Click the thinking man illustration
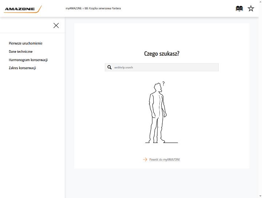Image resolution: width=262 pixels, height=198 pixels. (x=162, y=112)
